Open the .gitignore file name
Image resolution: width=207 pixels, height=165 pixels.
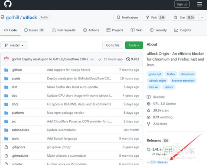tap(18, 147)
